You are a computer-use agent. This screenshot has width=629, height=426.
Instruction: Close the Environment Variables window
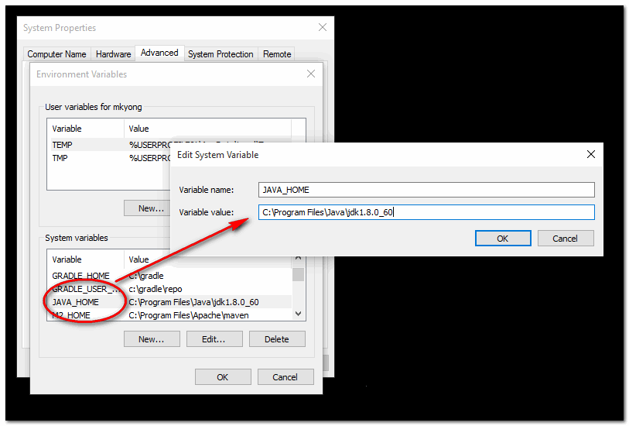(311, 74)
